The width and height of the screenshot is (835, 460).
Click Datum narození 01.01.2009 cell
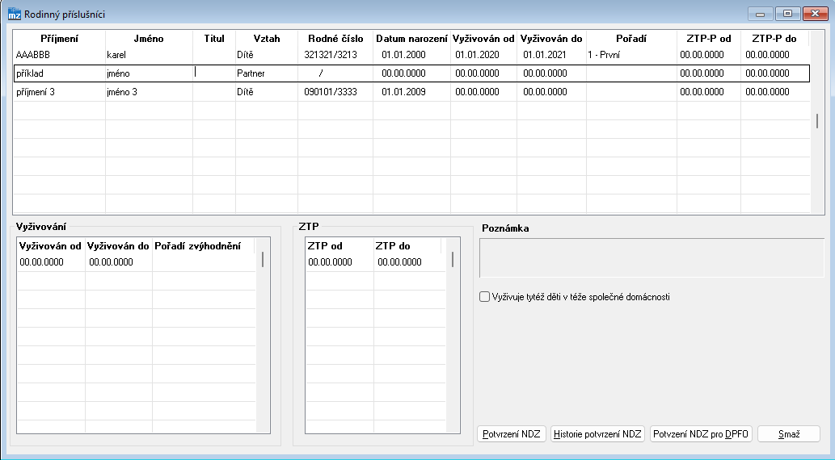pos(411,92)
